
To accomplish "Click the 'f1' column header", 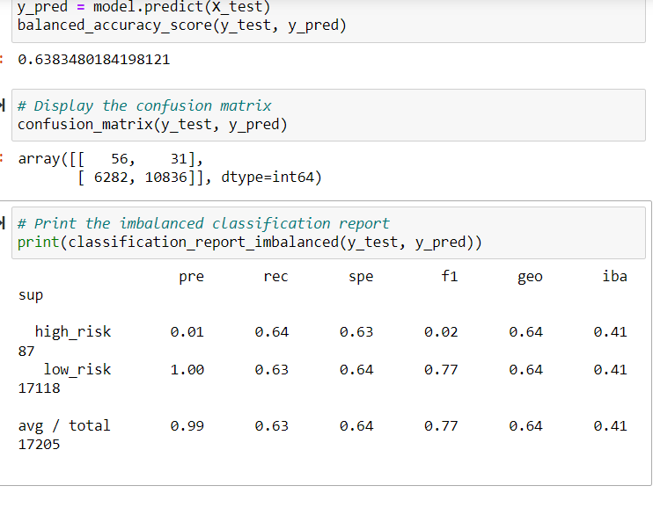I will coord(450,276).
